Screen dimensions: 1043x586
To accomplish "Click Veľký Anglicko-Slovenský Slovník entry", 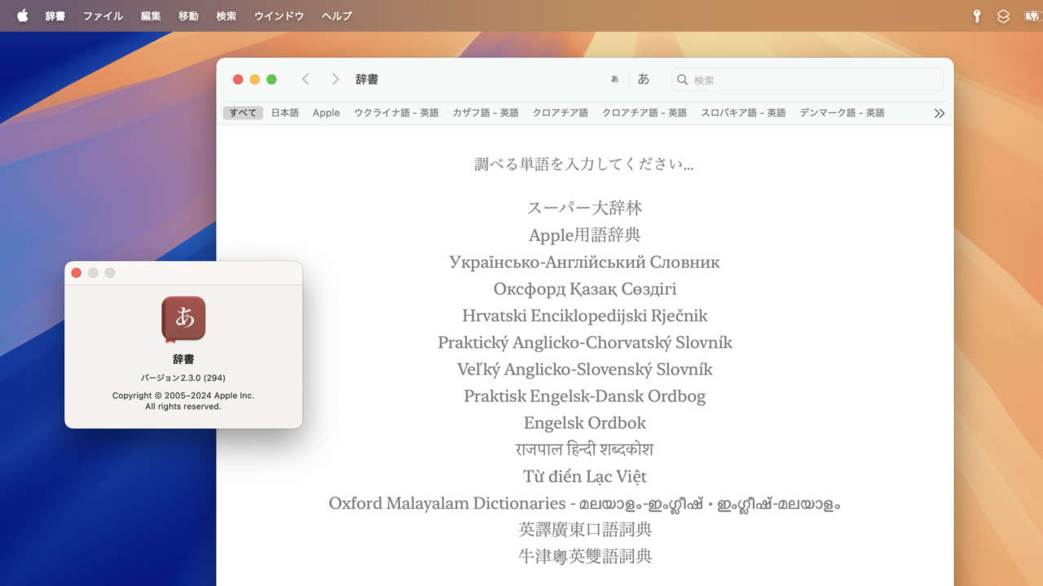I will 585,370.
